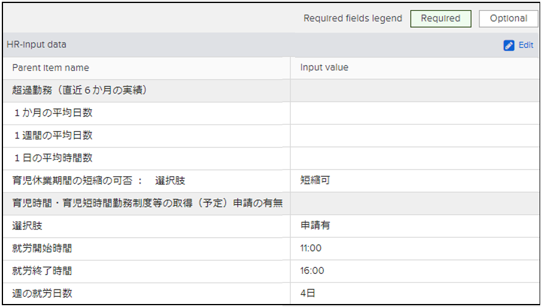The image size is (542, 307).
Task: Click the 4日 weekly workdays value
Action: (308, 294)
